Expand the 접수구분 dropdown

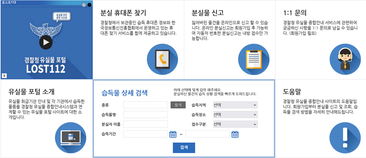pos(235,124)
